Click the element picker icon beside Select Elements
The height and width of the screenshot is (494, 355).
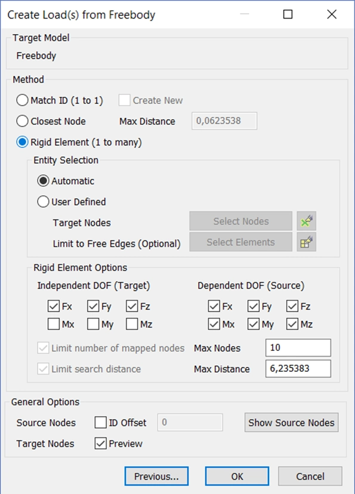306,242
